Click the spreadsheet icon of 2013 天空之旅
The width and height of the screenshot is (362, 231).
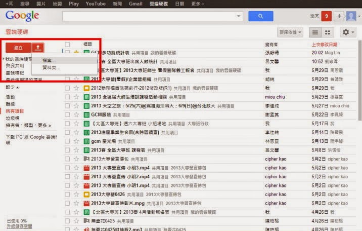click(x=86, y=106)
